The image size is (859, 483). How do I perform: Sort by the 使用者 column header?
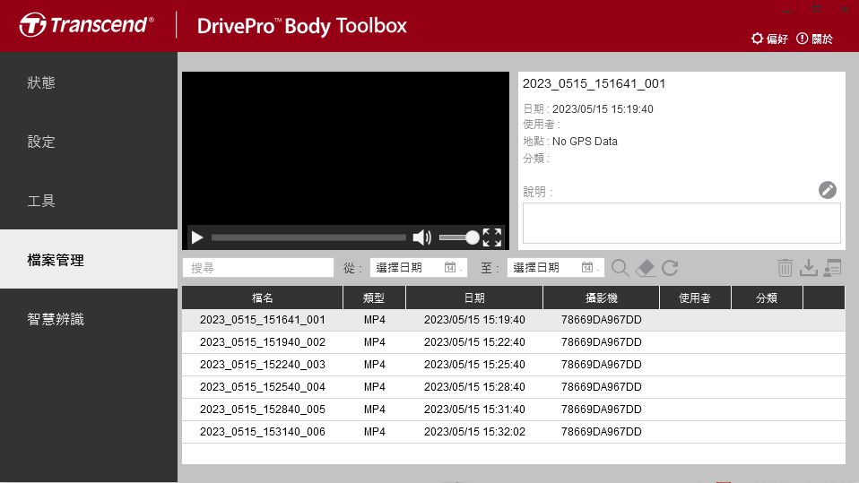(x=695, y=298)
